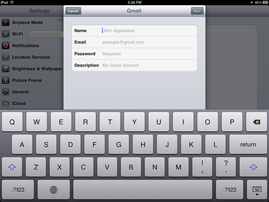Switch keyboard language with globe key
The width and height of the screenshot is (269, 202).
[54, 190]
